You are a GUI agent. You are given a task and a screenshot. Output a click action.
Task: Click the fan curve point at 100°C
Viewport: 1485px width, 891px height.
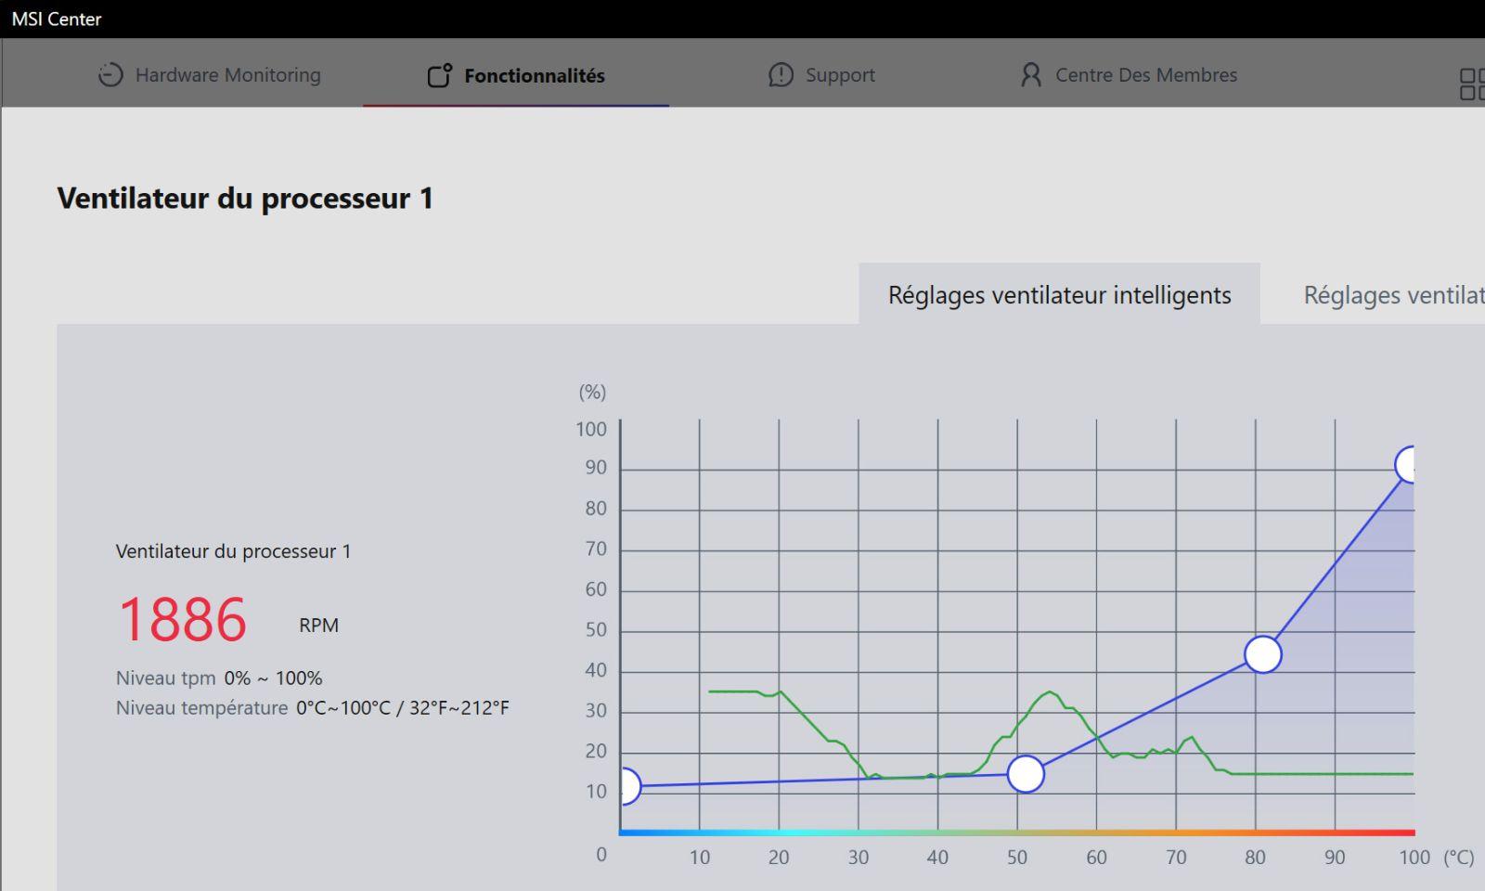click(1408, 464)
